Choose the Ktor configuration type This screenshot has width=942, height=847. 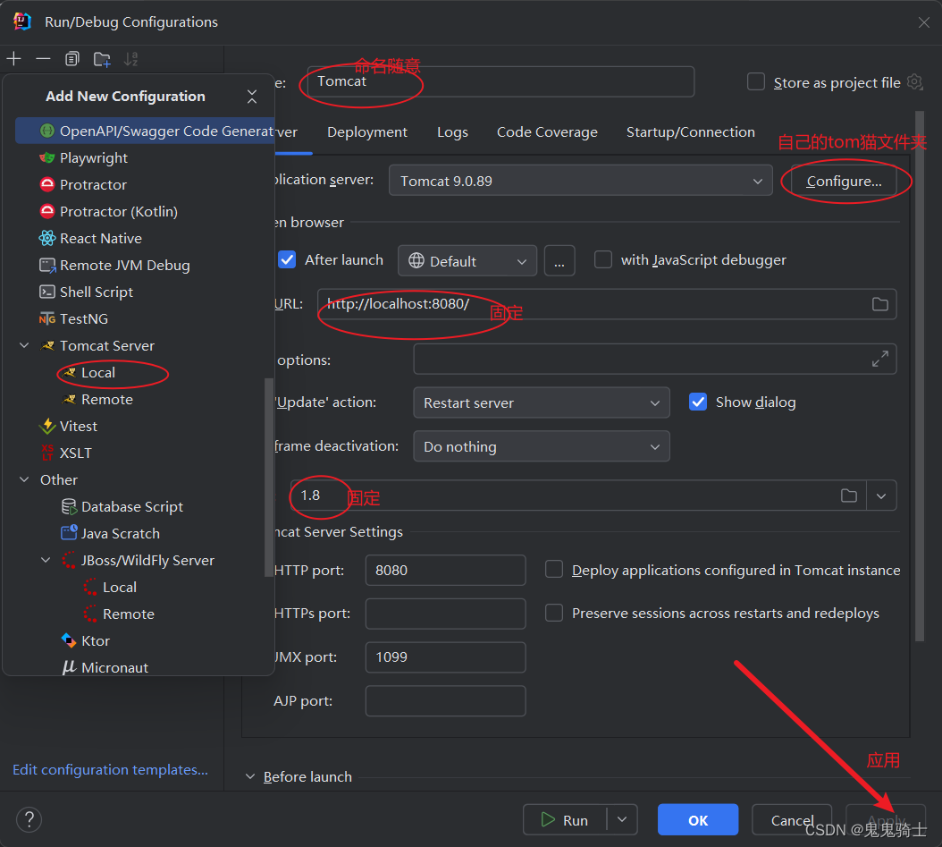click(96, 640)
